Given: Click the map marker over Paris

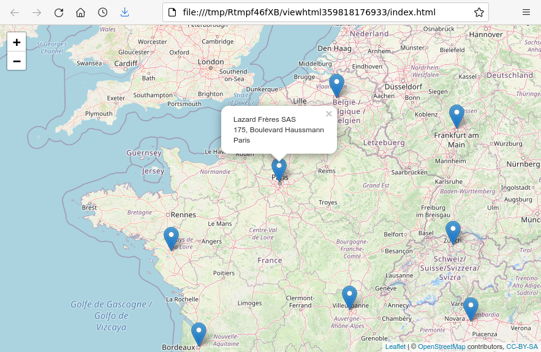Looking at the screenshot, I should pyautogui.click(x=279, y=169).
